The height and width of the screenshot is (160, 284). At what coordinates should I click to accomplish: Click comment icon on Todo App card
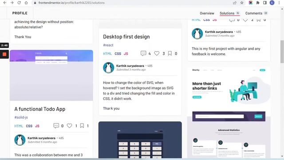[56, 126]
